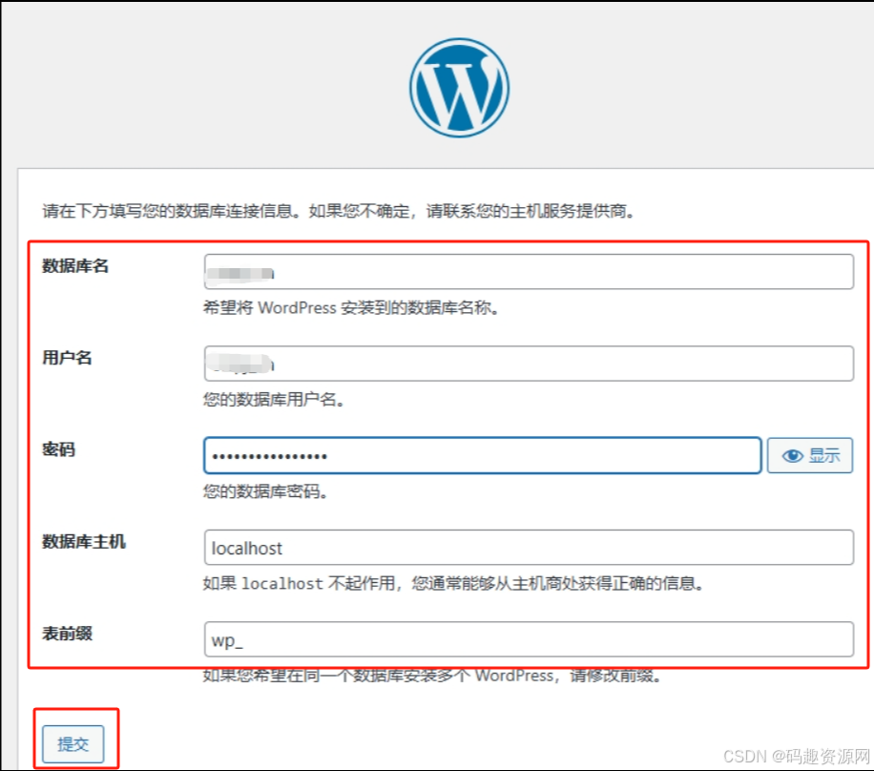
Task: Click the 表前缀 field containing wp_
Action: click(529, 639)
